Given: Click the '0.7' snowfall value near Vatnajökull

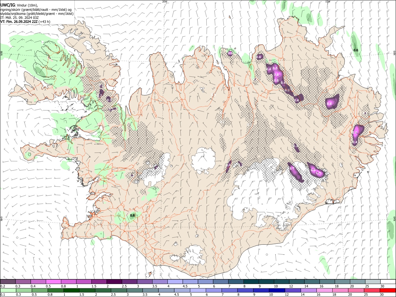Looking at the screenshot, I should pyautogui.click(x=292, y=169).
